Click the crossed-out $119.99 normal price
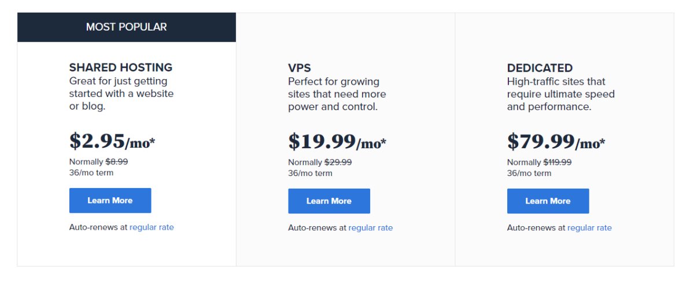 (558, 162)
